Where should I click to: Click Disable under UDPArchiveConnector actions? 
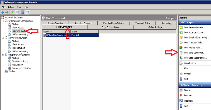187,90
